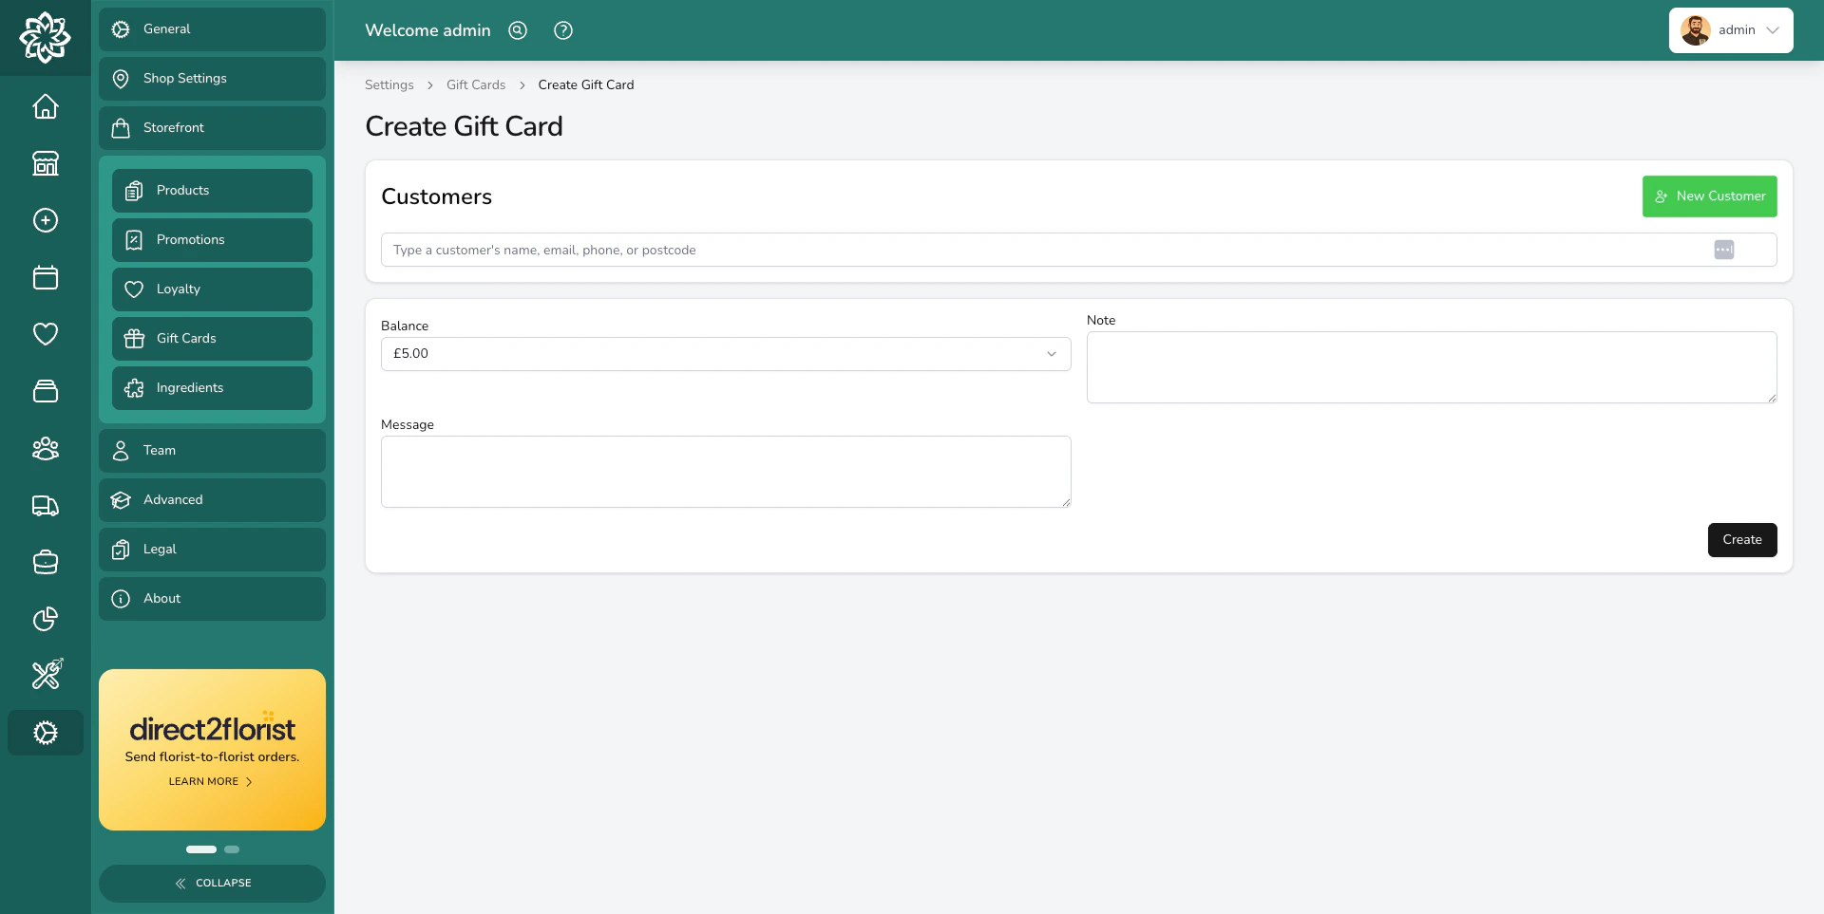Select the briefcase icon in the sidebar
This screenshot has height=914, width=1824.
click(45, 562)
